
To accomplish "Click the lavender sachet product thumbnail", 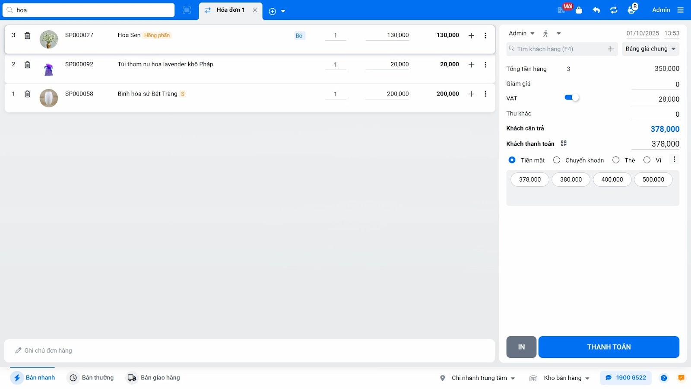I will click(x=49, y=69).
